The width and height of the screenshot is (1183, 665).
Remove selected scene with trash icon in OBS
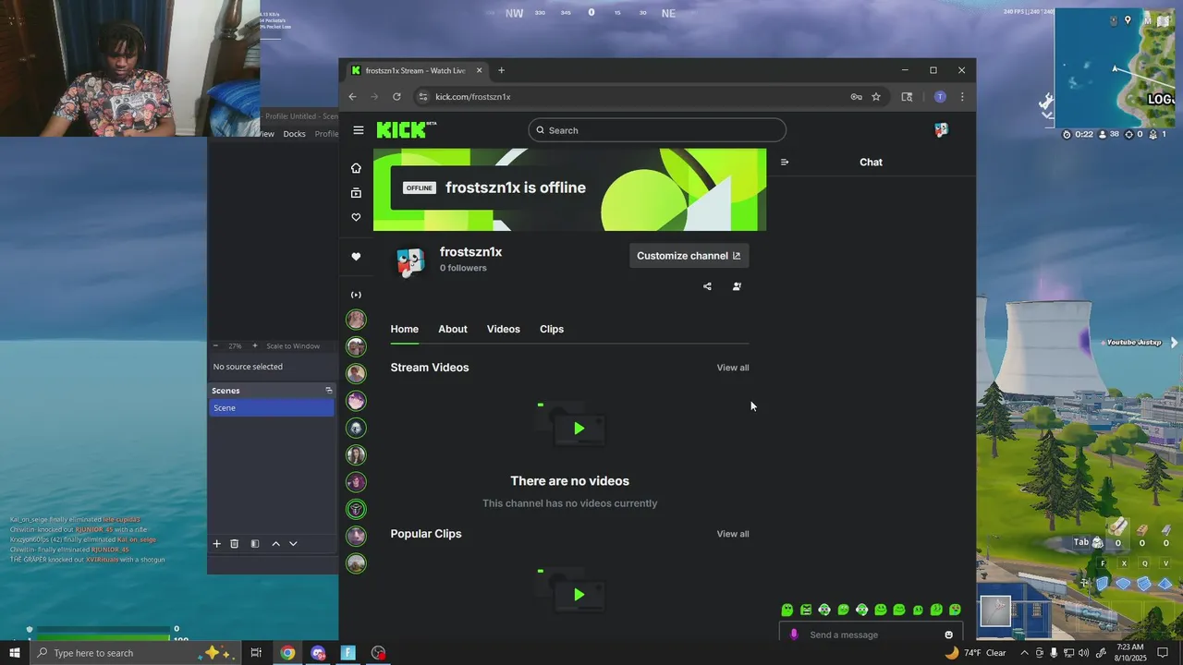[x=235, y=544]
